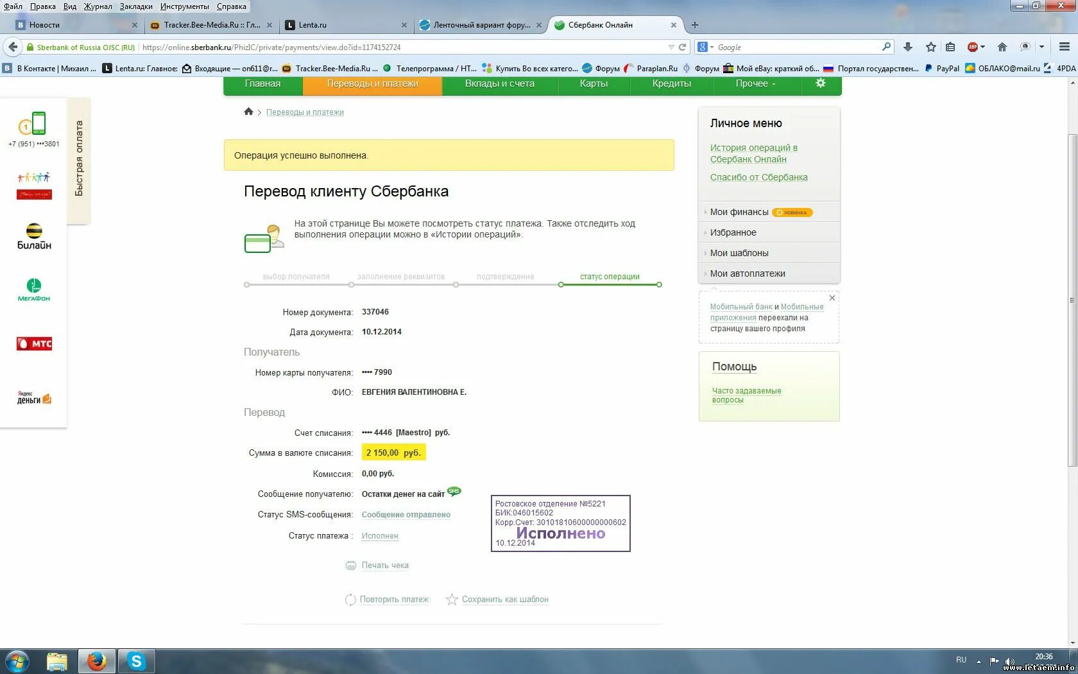The width and height of the screenshot is (1078, 674).
Task: Open a new browser tab
Action: click(x=694, y=25)
